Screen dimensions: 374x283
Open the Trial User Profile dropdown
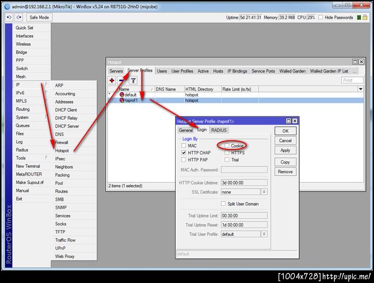pos(264,234)
